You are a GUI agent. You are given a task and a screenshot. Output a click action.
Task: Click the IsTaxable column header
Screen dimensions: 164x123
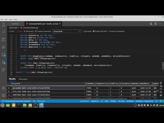[x=125, y=84]
